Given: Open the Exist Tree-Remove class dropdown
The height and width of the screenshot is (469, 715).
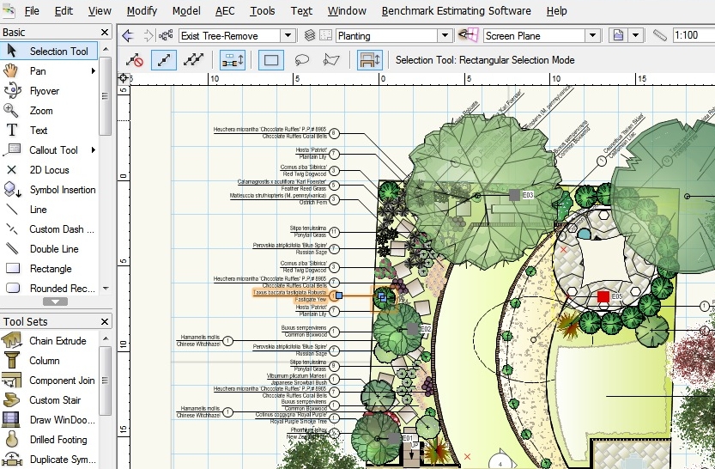Looking at the screenshot, I should coord(287,36).
